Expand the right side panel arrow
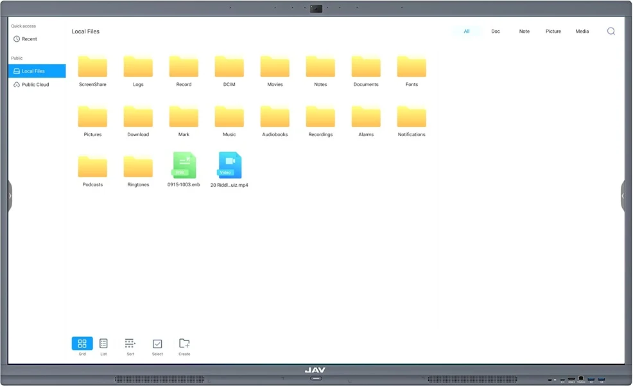The height and width of the screenshot is (386, 633). point(623,196)
